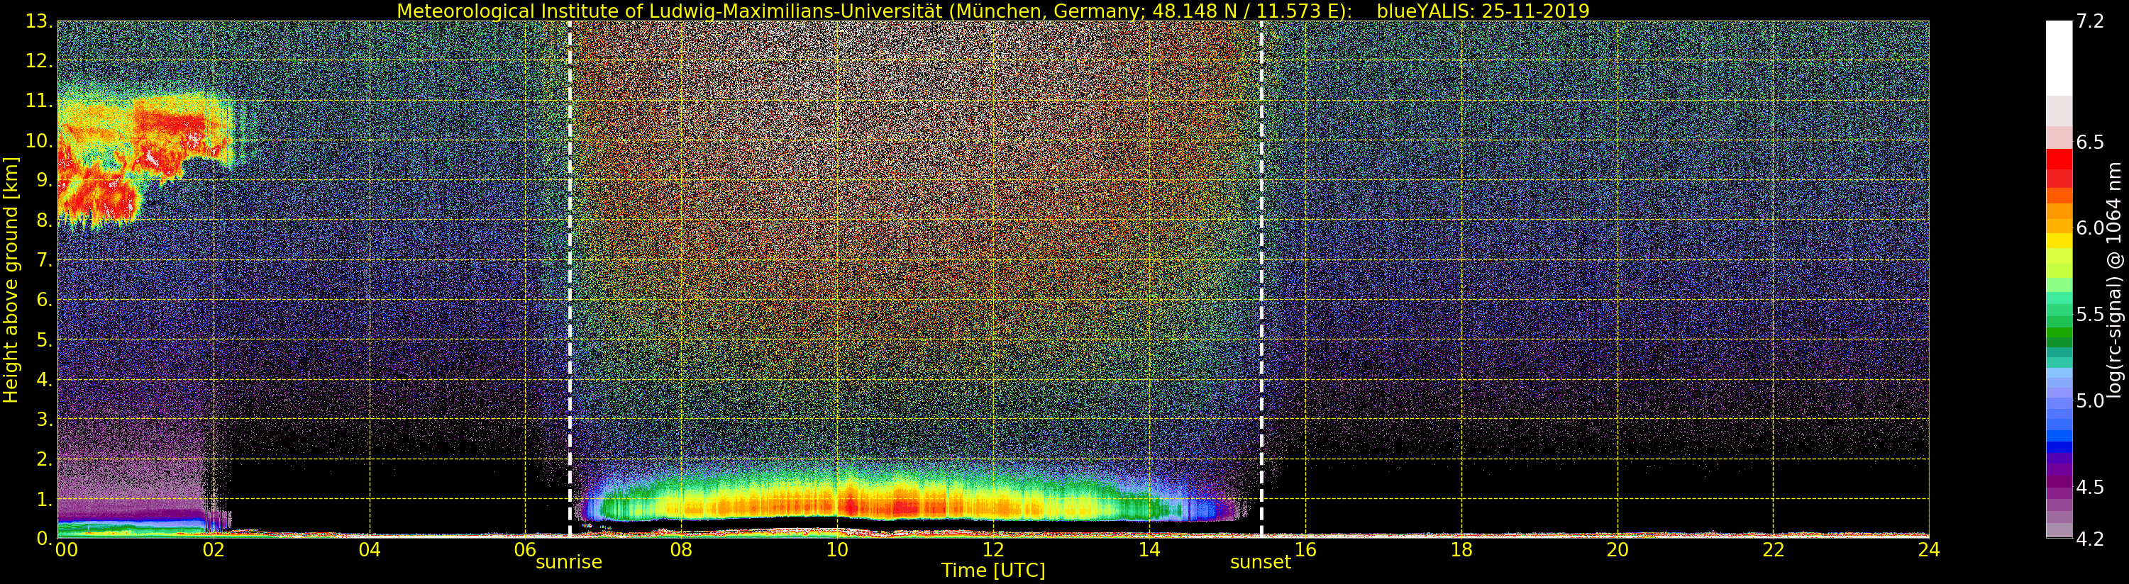The width and height of the screenshot is (2129, 584).
Task: Click time axis tick label '16'
Action: 1305,550
